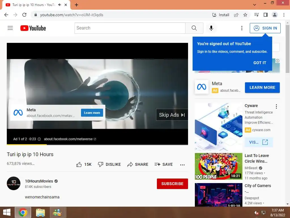Click the ad info icon beside 0:23
Viewport: 290px width, 218px height.
coord(39,139)
